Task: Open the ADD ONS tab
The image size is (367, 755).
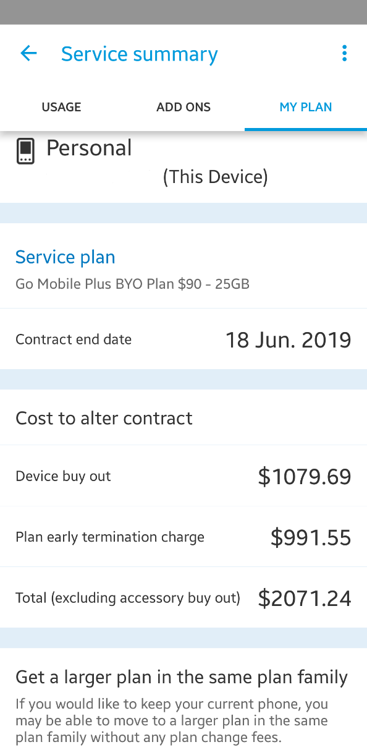Action: pyautogui.click(x=183, y=106)
